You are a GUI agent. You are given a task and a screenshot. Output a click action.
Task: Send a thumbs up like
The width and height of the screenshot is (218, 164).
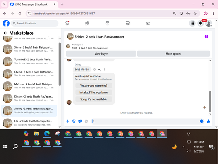(x=208, y=121)
